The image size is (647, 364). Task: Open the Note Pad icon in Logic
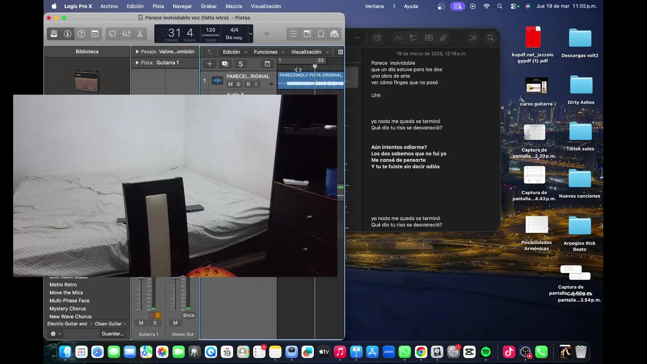[x=307, y=34]
